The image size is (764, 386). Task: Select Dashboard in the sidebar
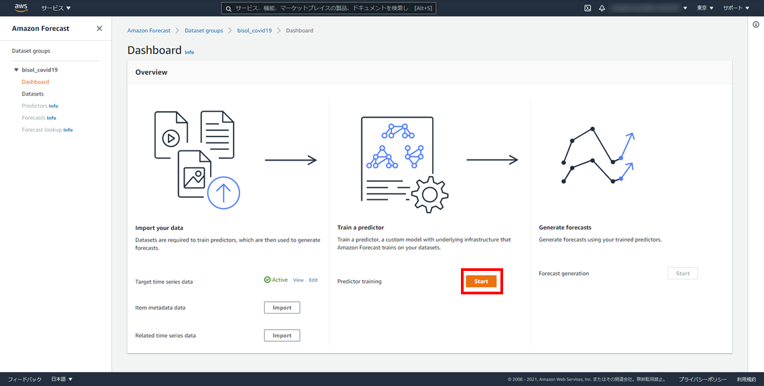pos(35,82)
